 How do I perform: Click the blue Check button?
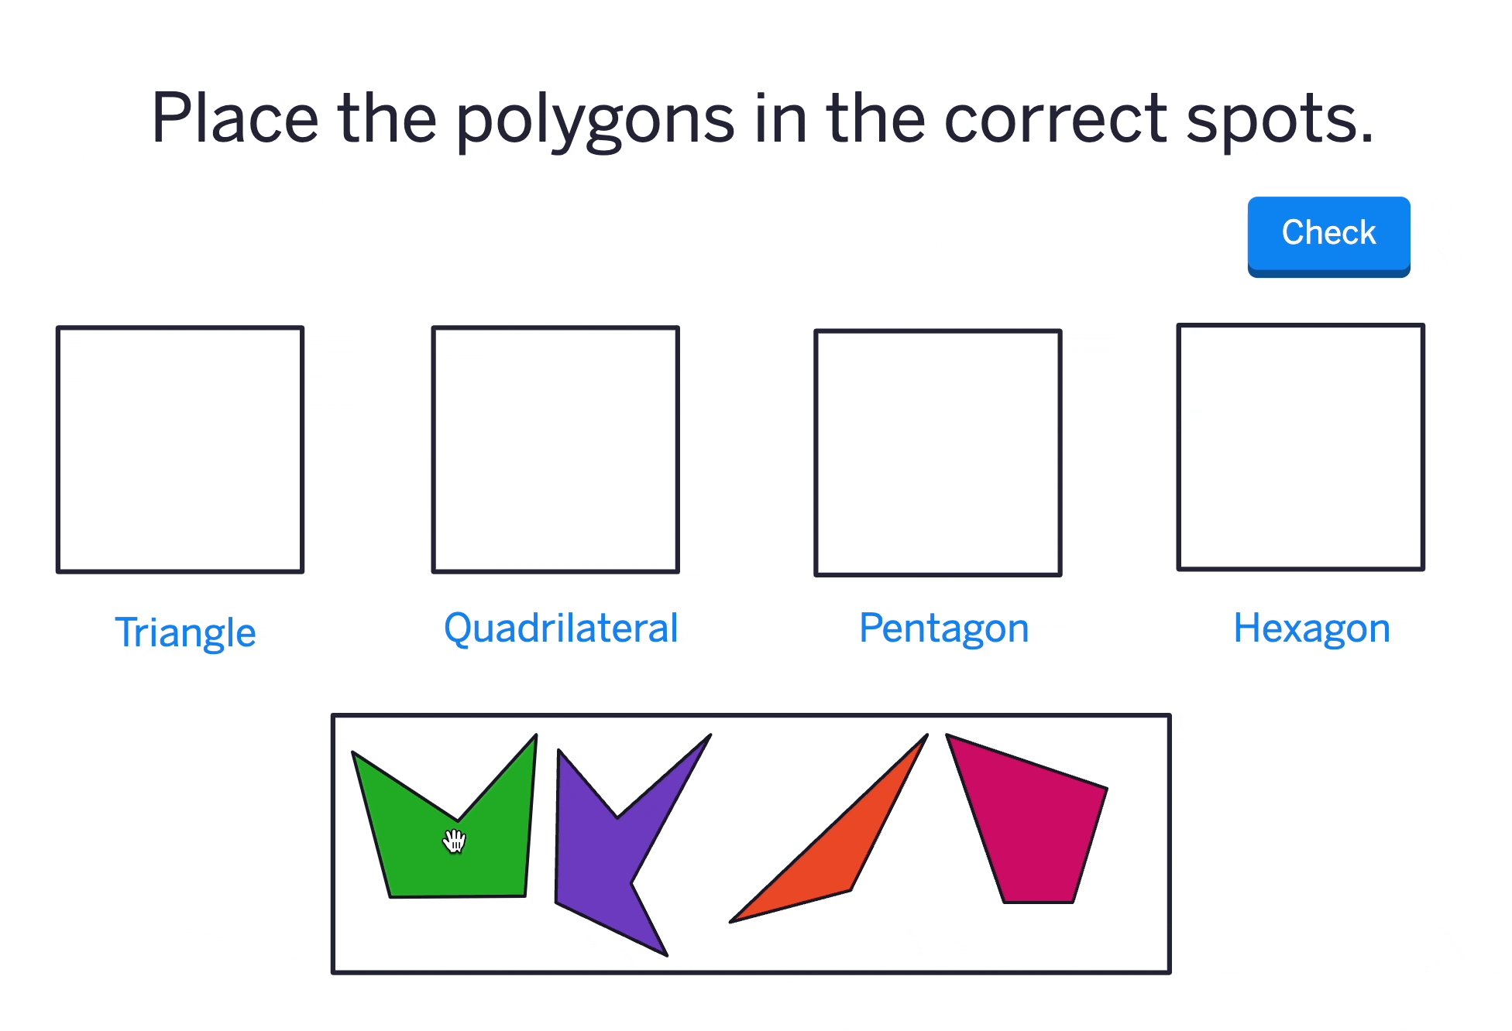[1328, 234]
